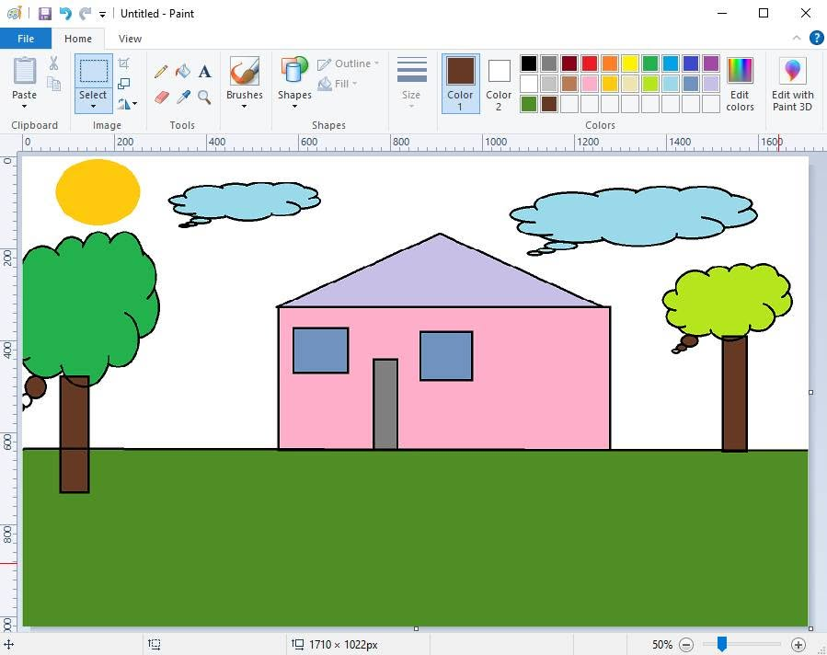Open the Outline dropdown
Image resolution: width=827 pixels, height=655 pixels.
(348, 63)
